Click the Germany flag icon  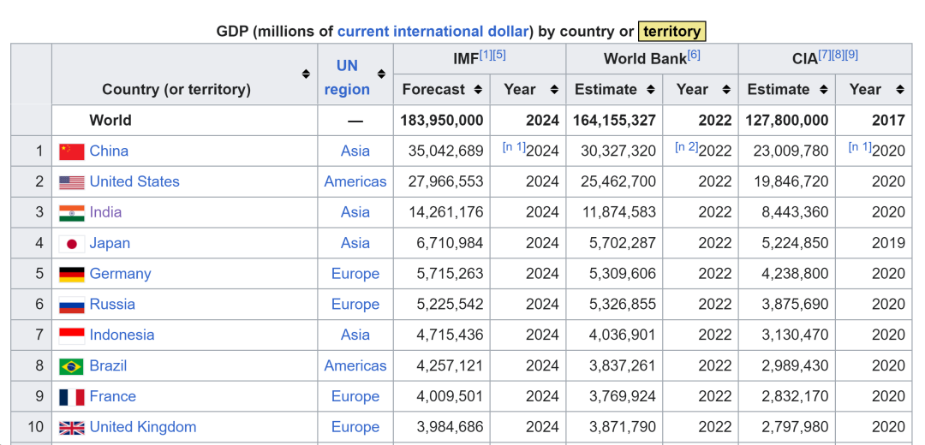coord(72,274)
